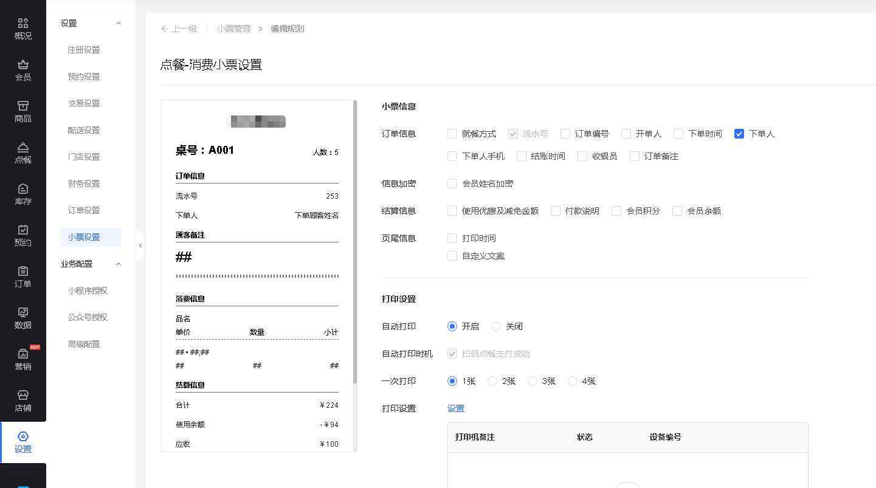
Task: Open the 订单 orders icon
Action: (x=23, y=271)
